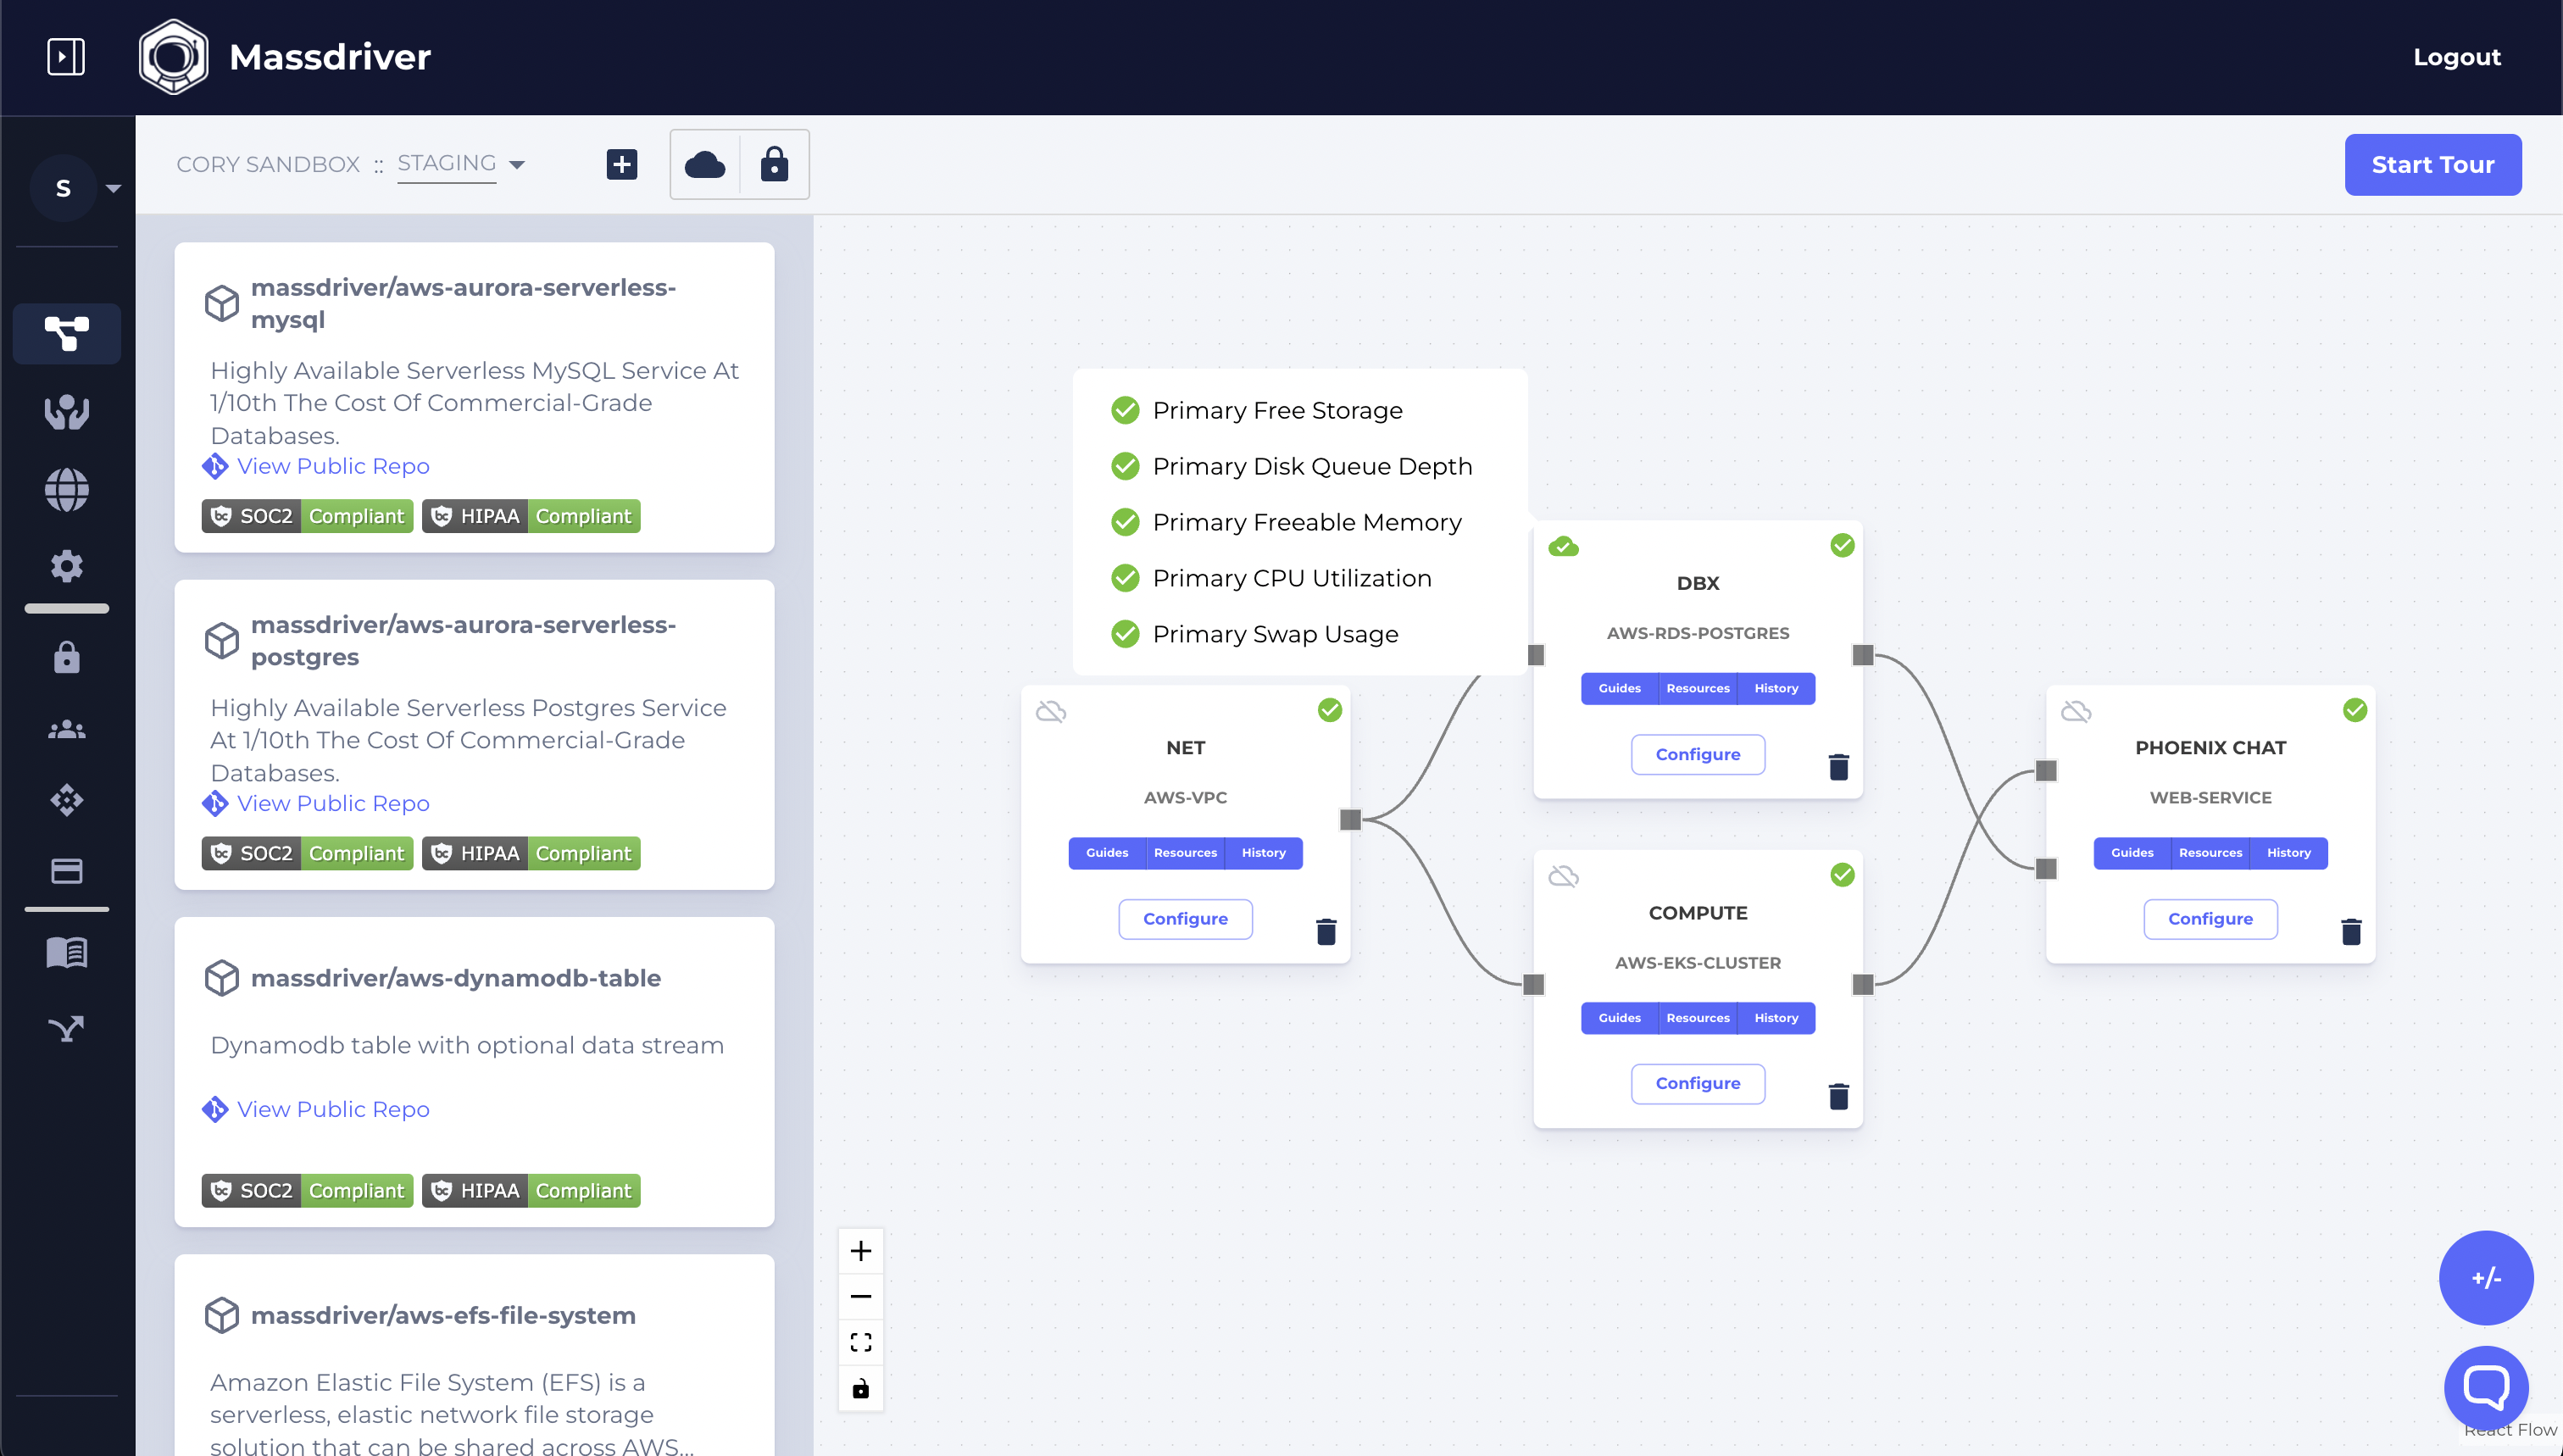Open History tab on COMPUTE node
This screenshot has width=2563, height=1456.
click(1776, 1018)
